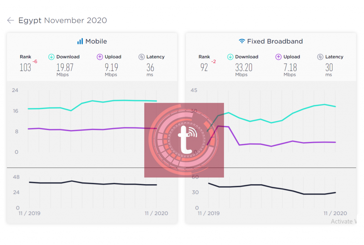364x245 pixels.
Task: Click 11 / 2019 fixed broadband chart marker
Action: [208, 213]
